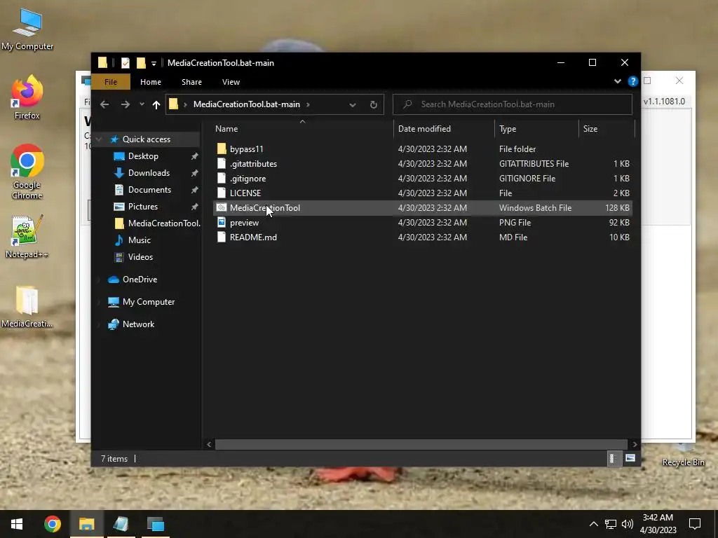
Task: Expand breadcrumb arrow after MediaCreationTool.bat-main
Action: pyautogui.click(x=308, y=104)
